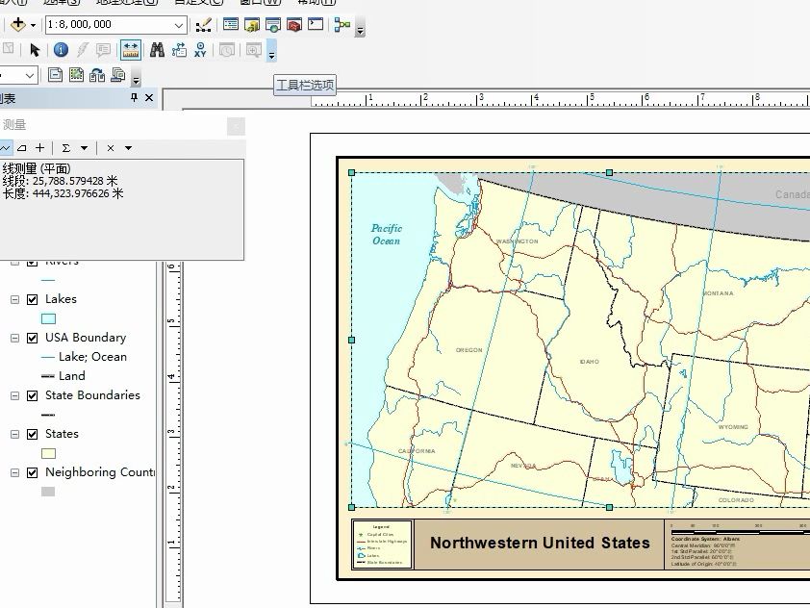Open the map scale 1:8,000,000 combo box
The height and width of the screenshot is (608, 810).
115,24
